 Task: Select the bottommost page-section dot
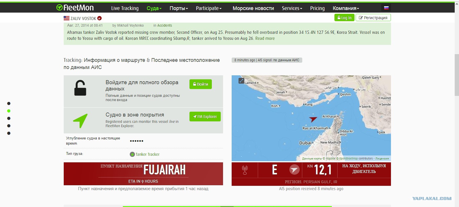(9, 133)
